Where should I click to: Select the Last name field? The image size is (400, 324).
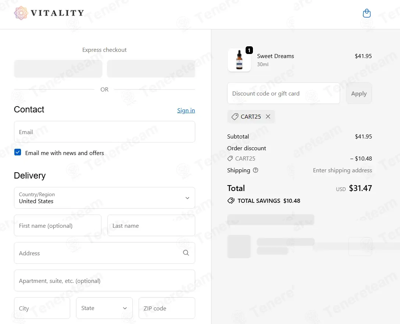click(151, 226)
